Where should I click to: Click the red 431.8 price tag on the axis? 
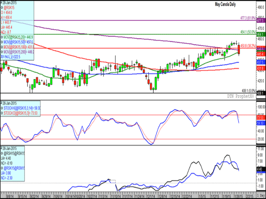coord(261,68)
